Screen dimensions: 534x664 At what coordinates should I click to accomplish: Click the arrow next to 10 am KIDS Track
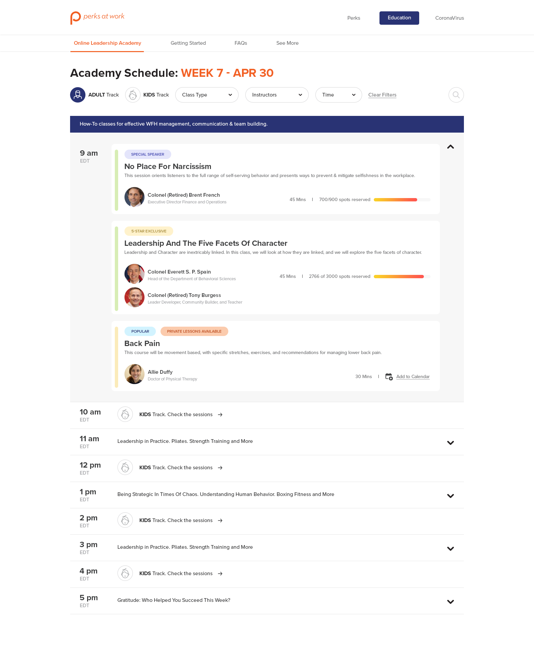point(220,415)
